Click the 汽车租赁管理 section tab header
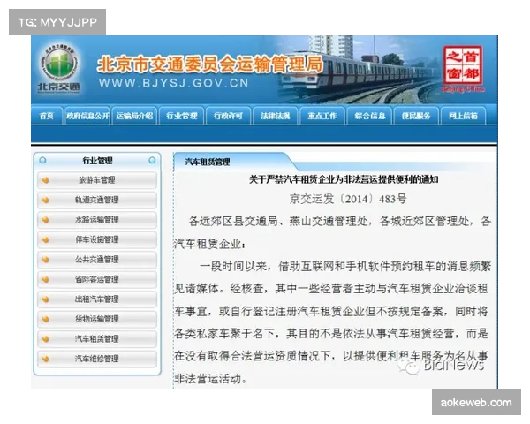Image resolution: width=530 pixels, height=424 pixels. click(x=208, y=162)
